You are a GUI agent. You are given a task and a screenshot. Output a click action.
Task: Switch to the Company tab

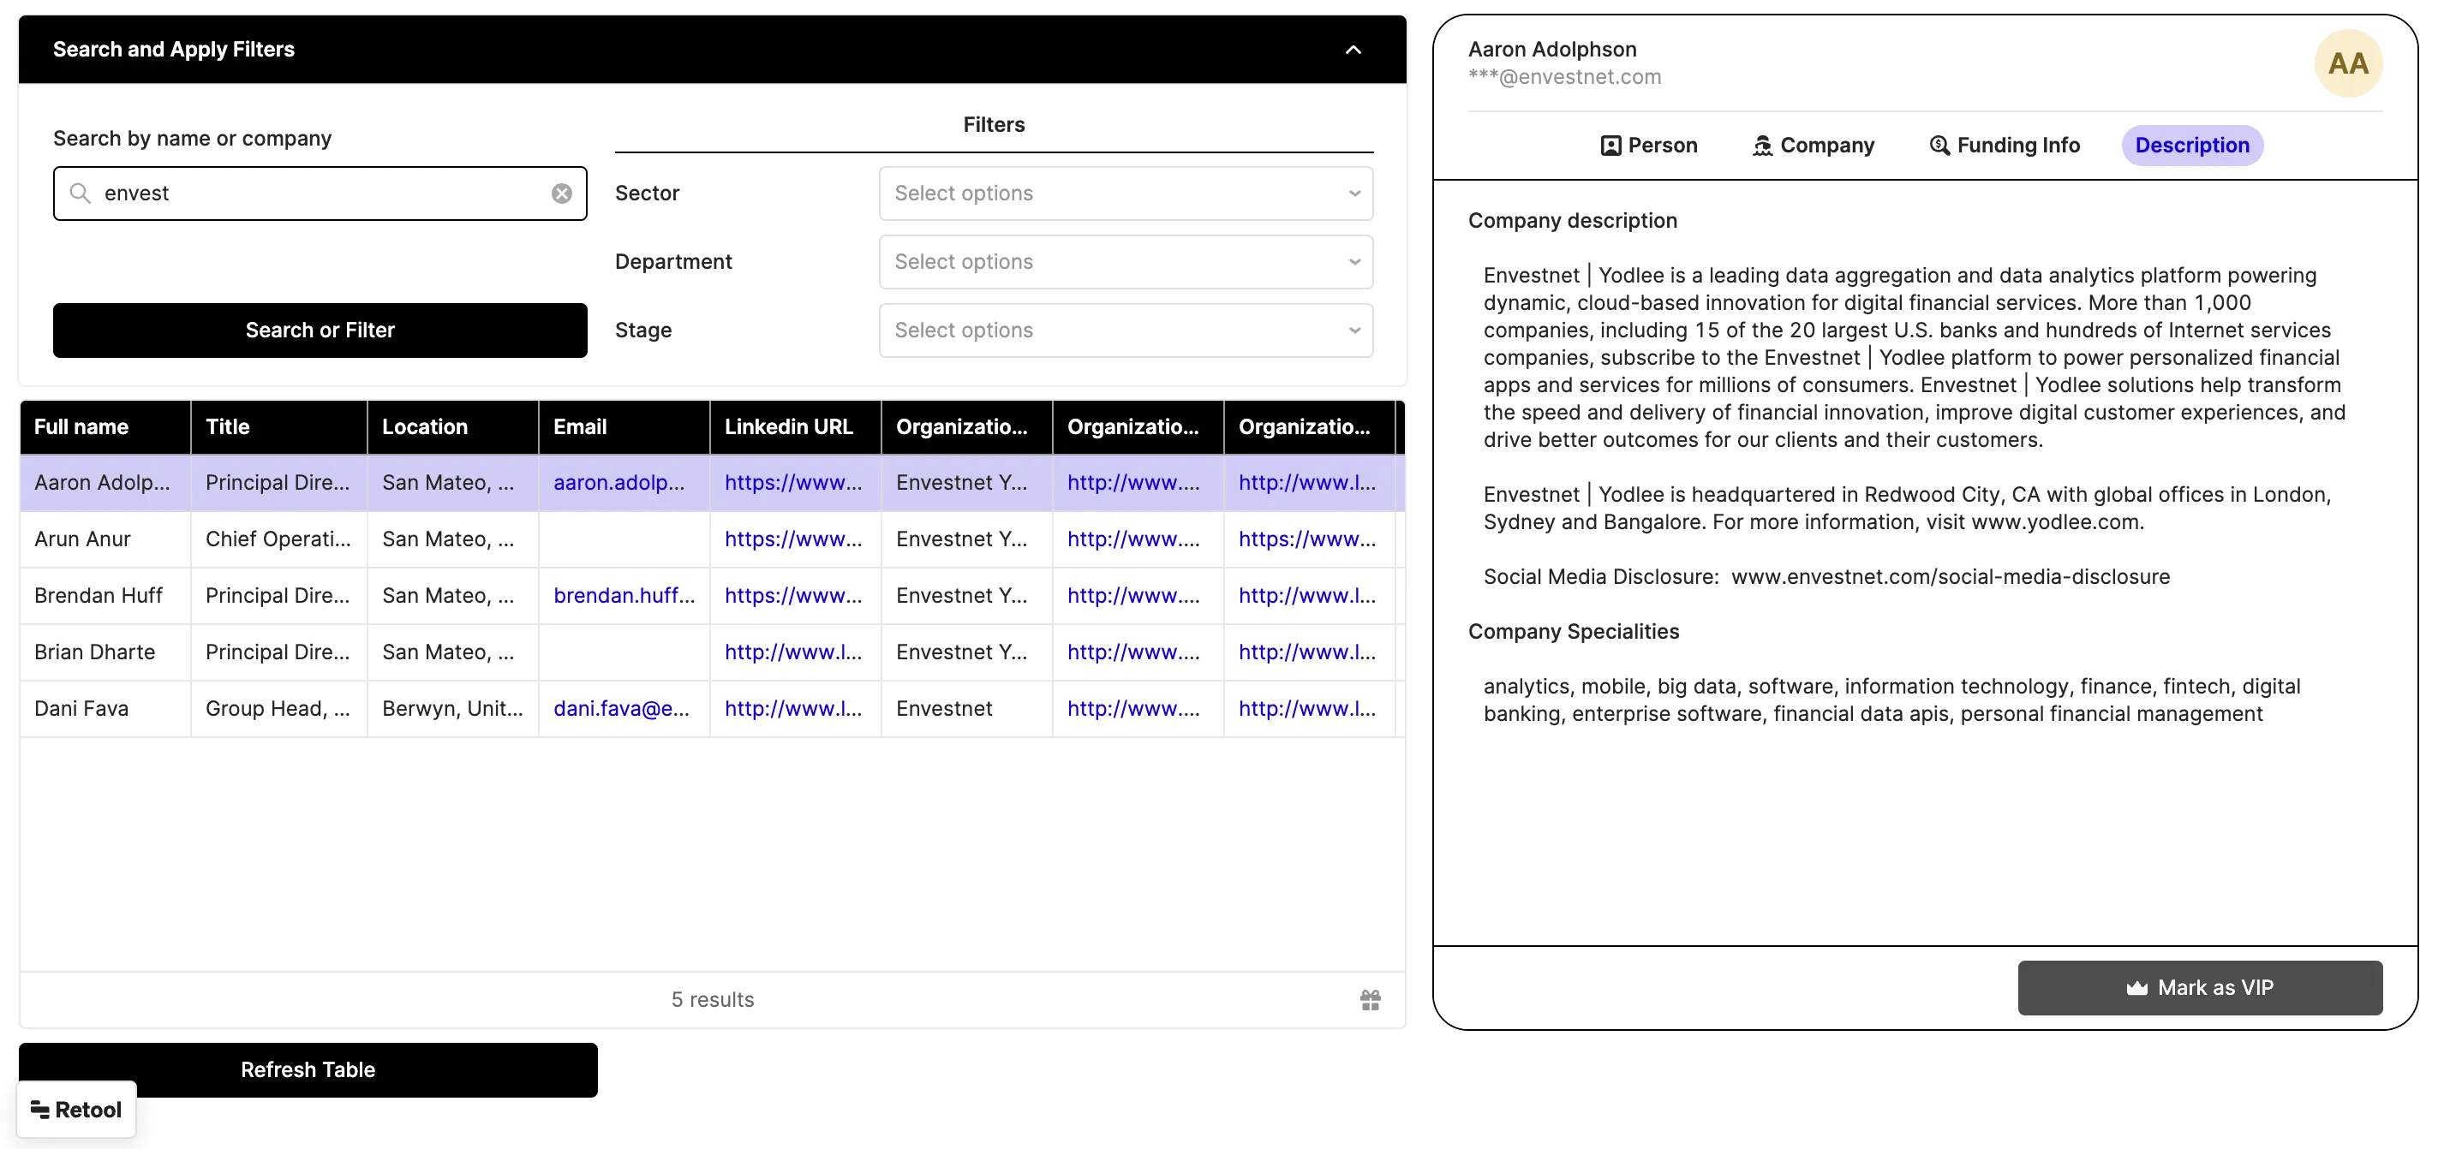click(x=1814, y=146)
